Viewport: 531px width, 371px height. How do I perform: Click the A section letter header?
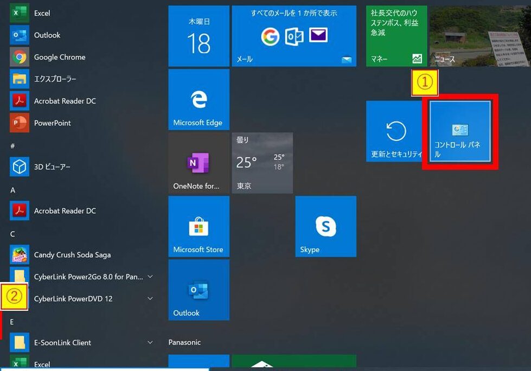coord(13,190)
